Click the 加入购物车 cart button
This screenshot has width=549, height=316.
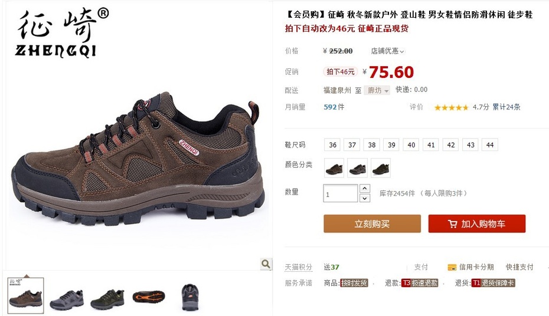click(x=477, y=223)
